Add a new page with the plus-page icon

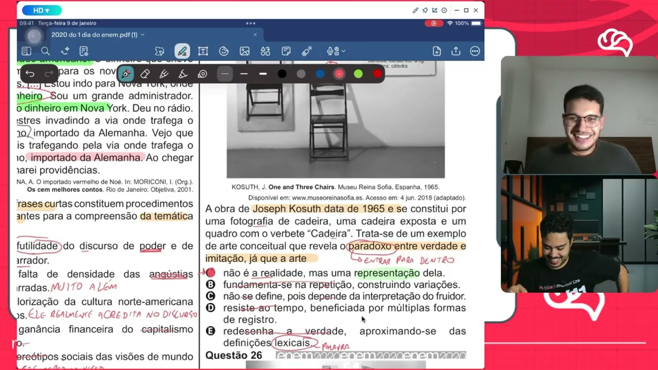click(x=436, y=51)
